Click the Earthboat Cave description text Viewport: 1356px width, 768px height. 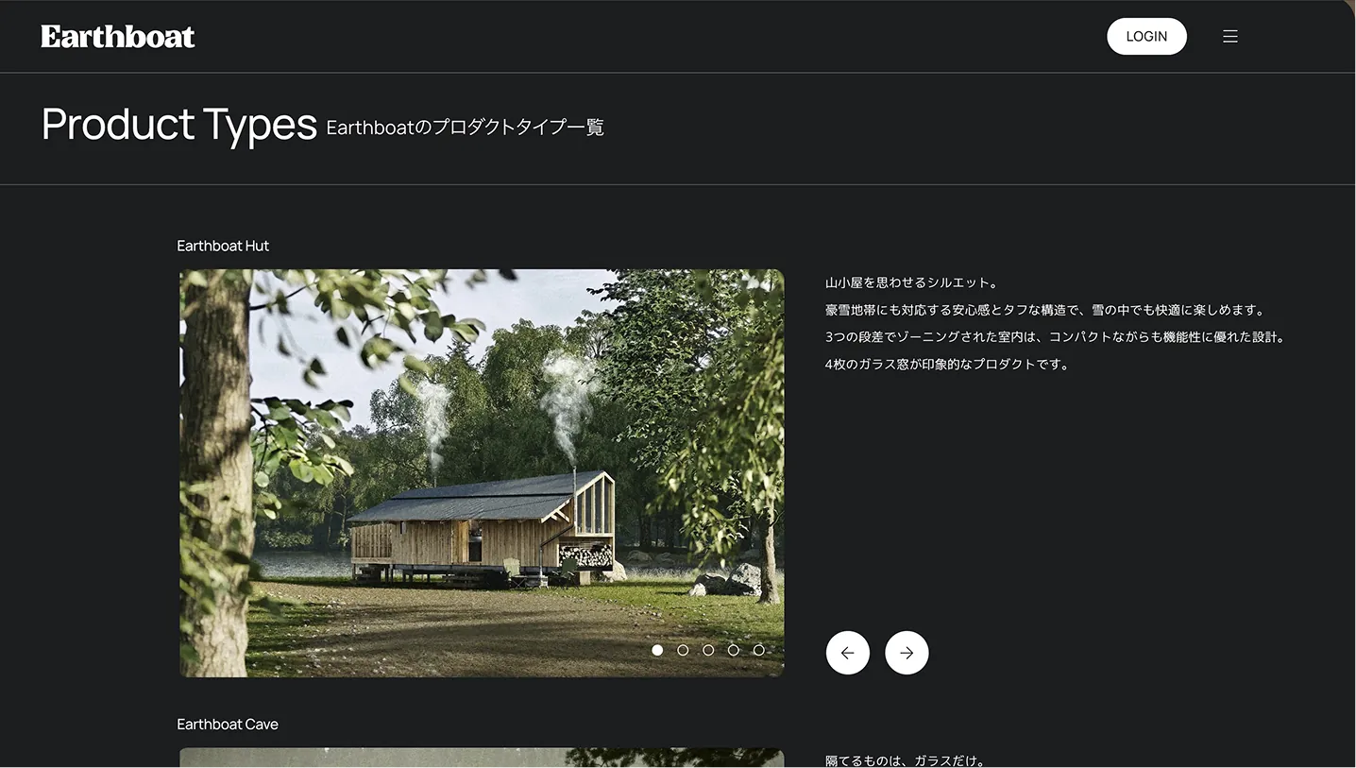[905, 760]
